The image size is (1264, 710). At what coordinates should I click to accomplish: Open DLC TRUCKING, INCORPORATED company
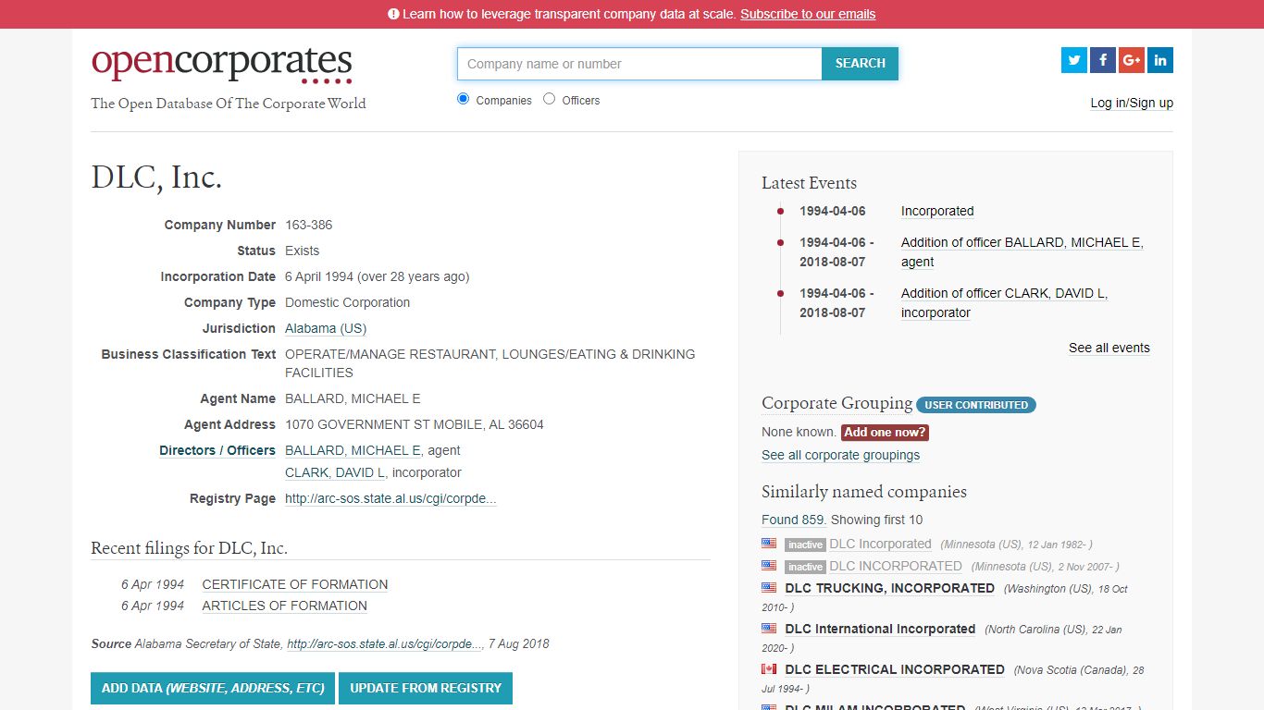[x=889, y=588]
